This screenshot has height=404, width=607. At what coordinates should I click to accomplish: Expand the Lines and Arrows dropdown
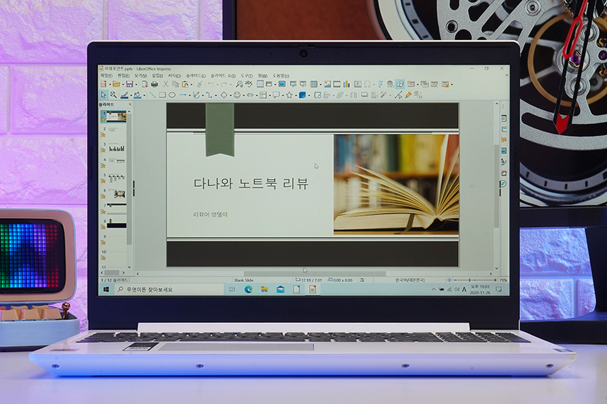pyautogui.click(x=190, y=95)
